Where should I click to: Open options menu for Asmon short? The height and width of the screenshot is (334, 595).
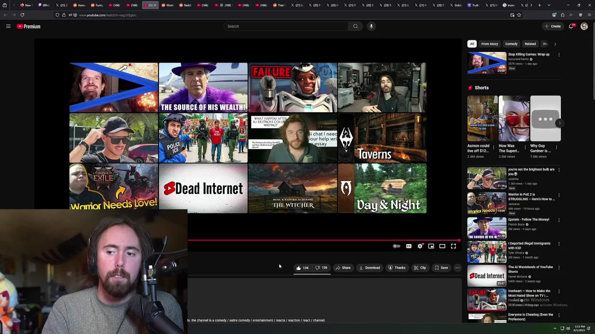pyautogui.click(x=494, y=147)
